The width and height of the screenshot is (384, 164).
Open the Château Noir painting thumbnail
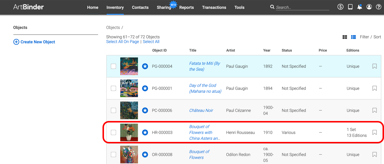[x=129, y=110]
